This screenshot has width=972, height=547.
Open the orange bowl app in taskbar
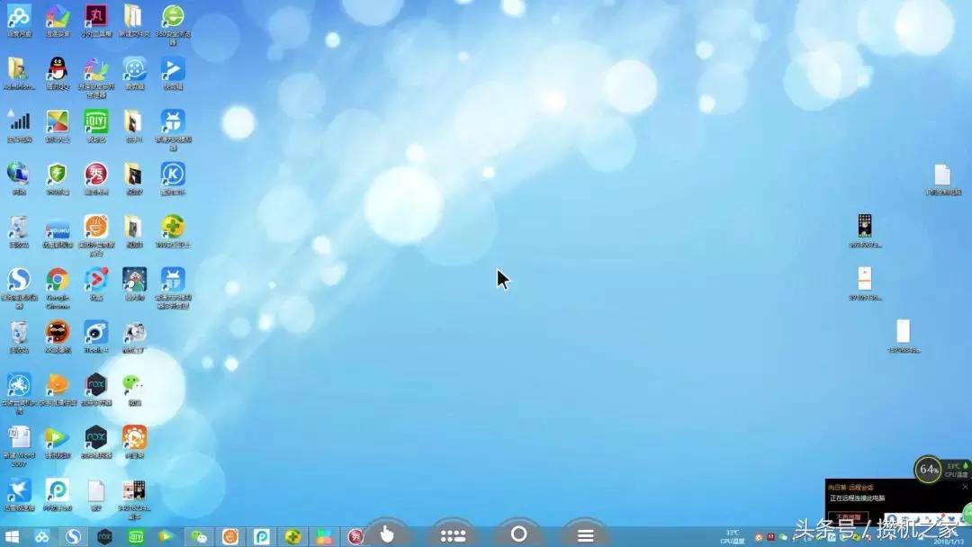[x=230, y=536]
